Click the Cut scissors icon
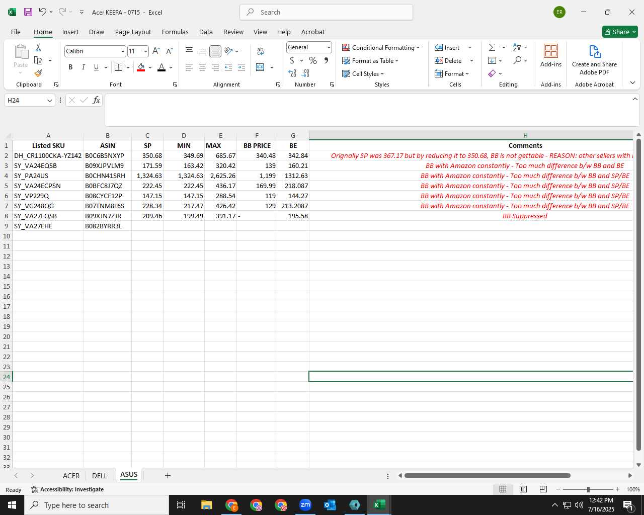The width and height of the screenshot is (644, 515). point(38,47)
